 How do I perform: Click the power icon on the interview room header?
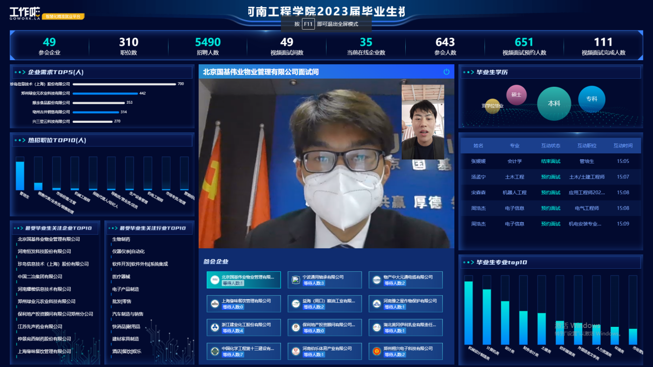click(446, 72)
